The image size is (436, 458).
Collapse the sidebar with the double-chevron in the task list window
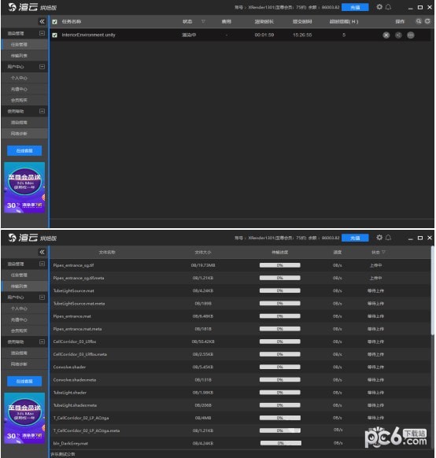pyautogui.click(x=42, y=21)
